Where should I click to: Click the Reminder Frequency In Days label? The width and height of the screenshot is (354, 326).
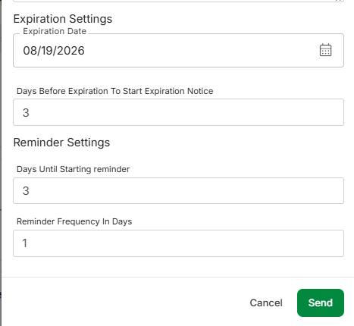pyautogui.click(x=74, y=221)
